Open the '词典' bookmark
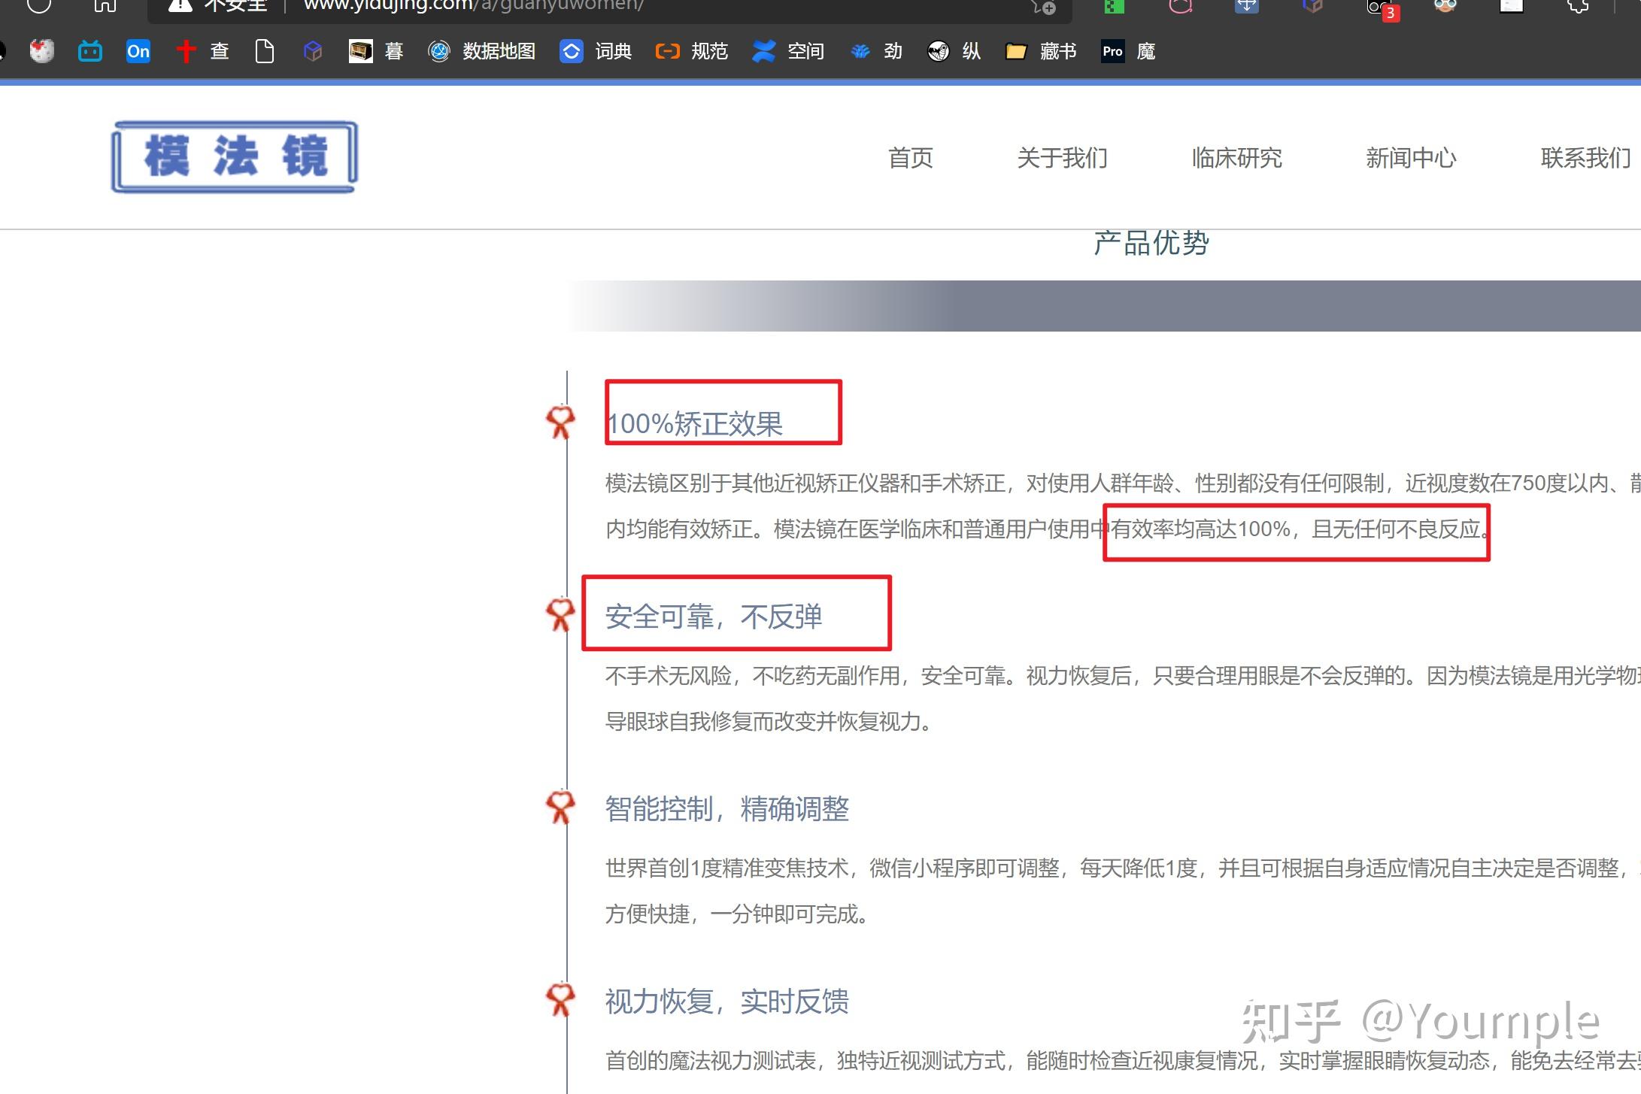1641x1094 pixels. 596,51
